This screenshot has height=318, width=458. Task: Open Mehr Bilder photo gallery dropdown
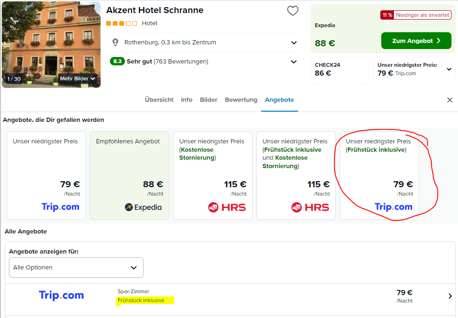(77, 79)
